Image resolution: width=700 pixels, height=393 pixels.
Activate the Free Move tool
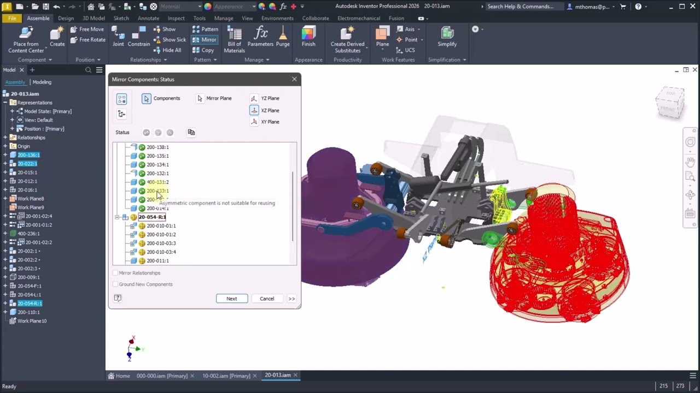86,29
